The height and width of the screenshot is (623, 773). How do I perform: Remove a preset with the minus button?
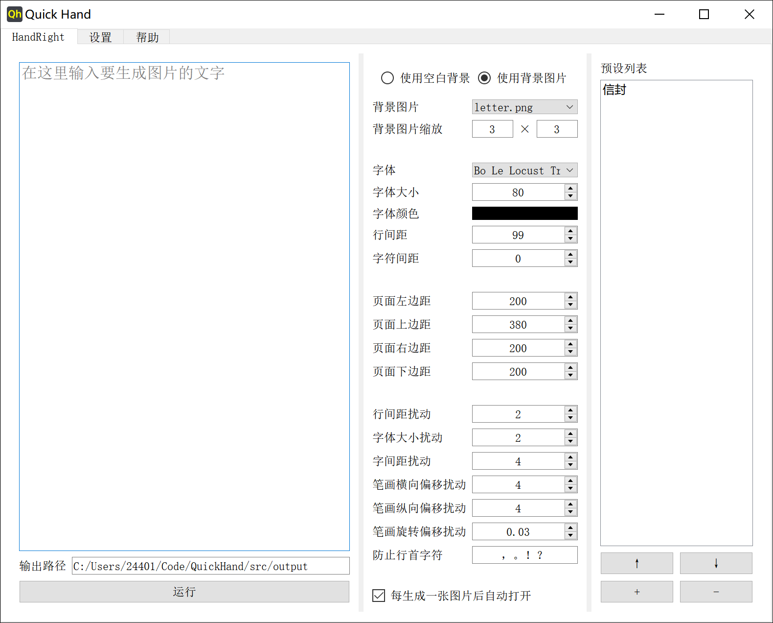point(716,592)
